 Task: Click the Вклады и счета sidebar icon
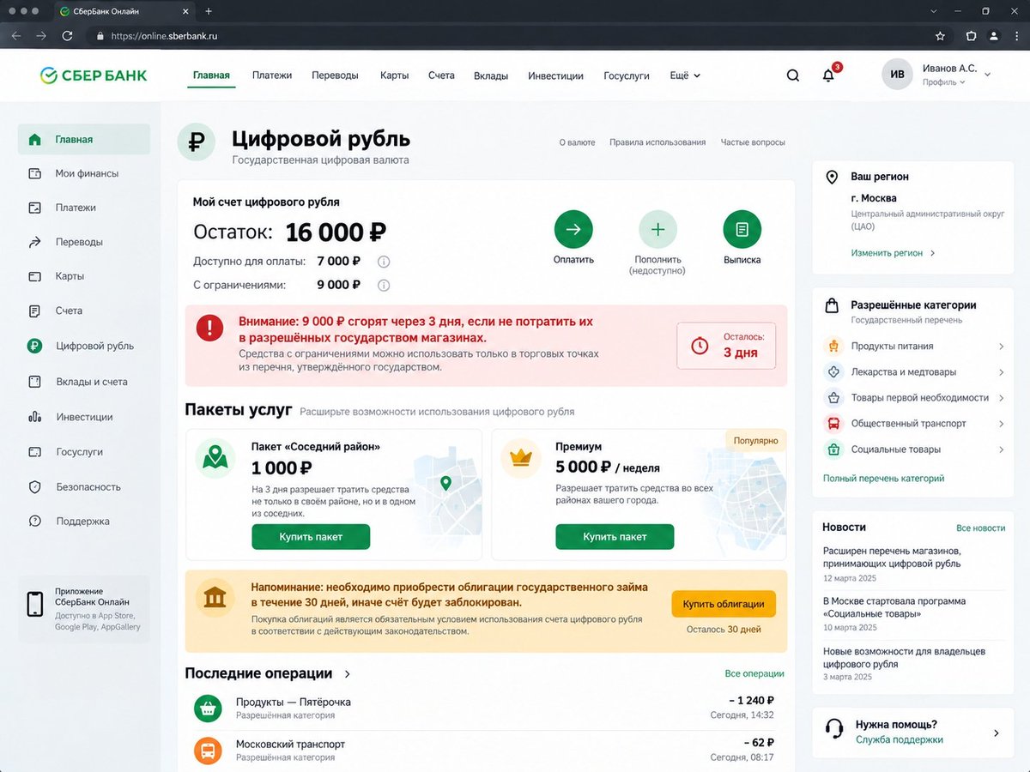click(35, 382)
